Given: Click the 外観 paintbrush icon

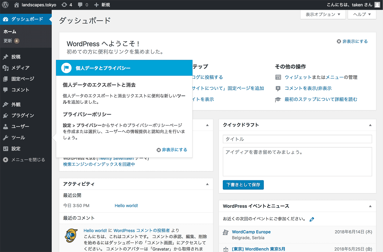Looking at the screenshot, I should pos(5,104).
